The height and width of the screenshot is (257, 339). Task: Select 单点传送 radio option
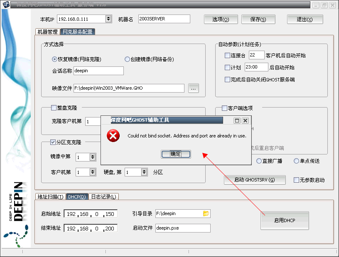point(296,161)
